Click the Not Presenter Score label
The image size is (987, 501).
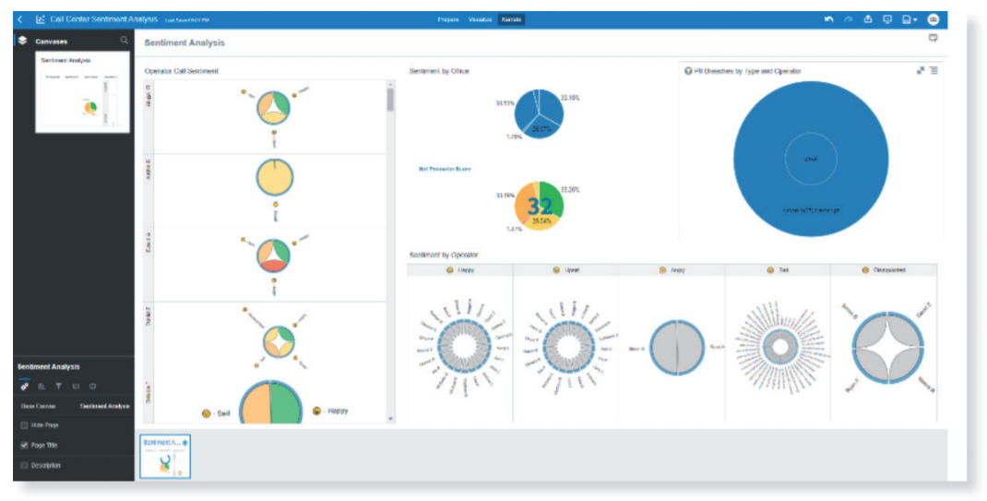point(445,169)
